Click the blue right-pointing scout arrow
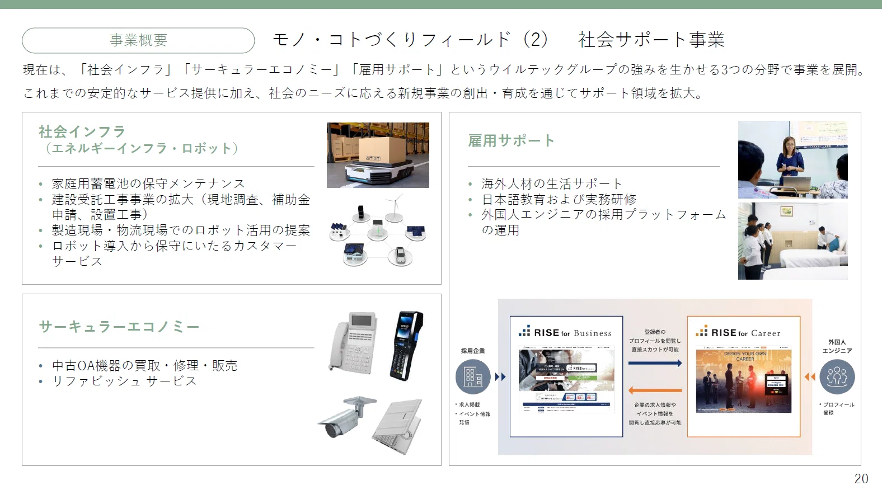882x495 pixels. 655,364
